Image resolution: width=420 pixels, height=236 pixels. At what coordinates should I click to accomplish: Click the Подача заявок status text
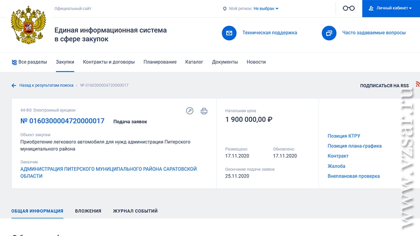[130, 122]
